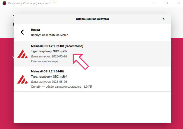Click the back chevron arrow icon
This screenshot has width=183, height=129.
pos(22,32)
